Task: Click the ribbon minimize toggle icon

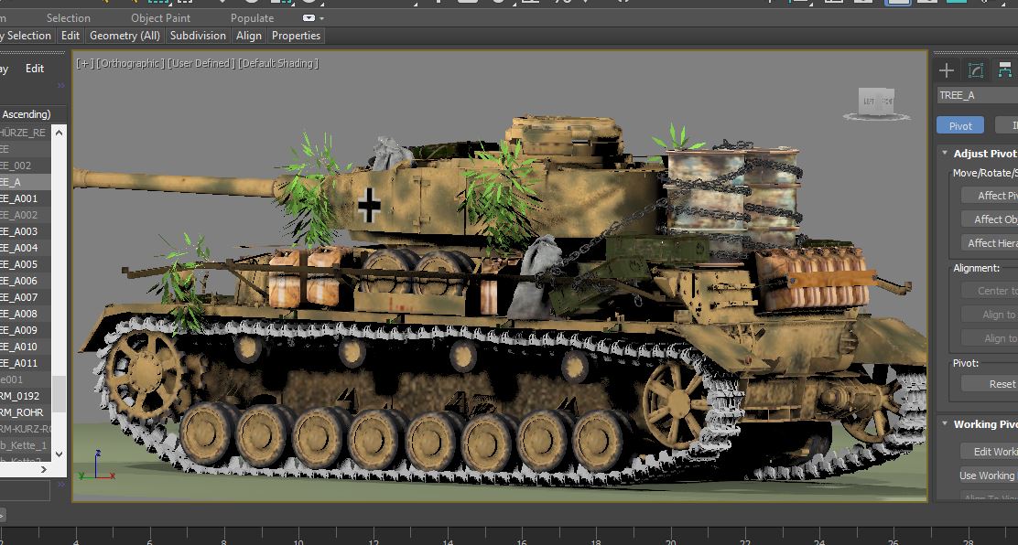Action: coord(309,17)
